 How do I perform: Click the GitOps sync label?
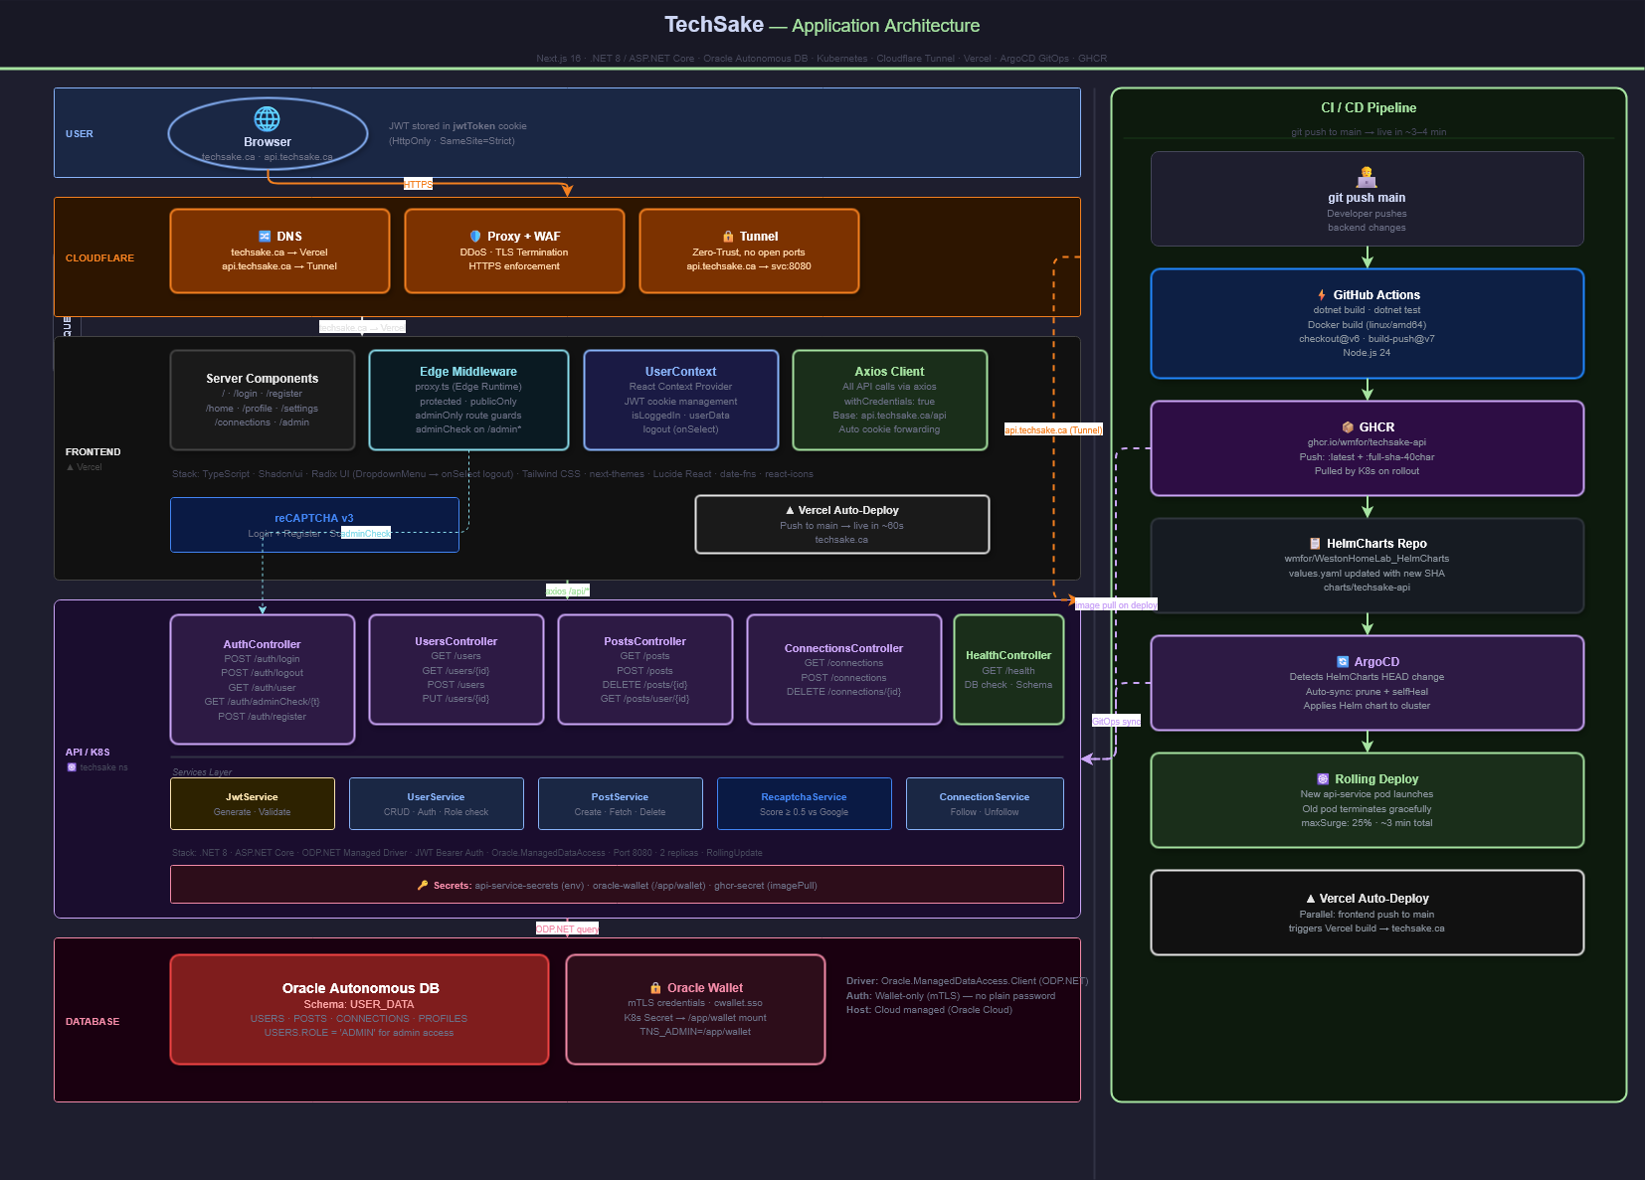tap(1116, 721)
